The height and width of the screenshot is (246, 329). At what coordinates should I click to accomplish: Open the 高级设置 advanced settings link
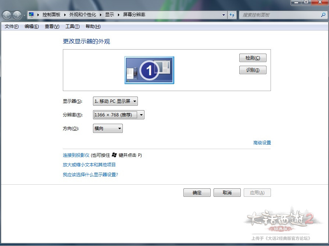[x=262, y=143]
